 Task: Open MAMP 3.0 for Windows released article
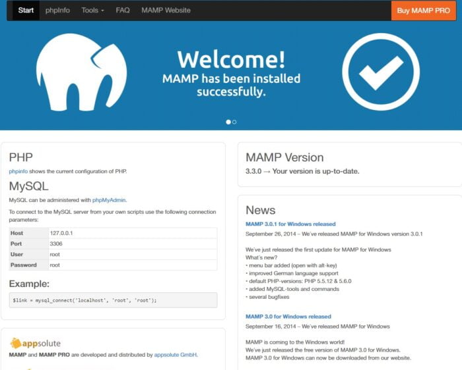[288, 317]
